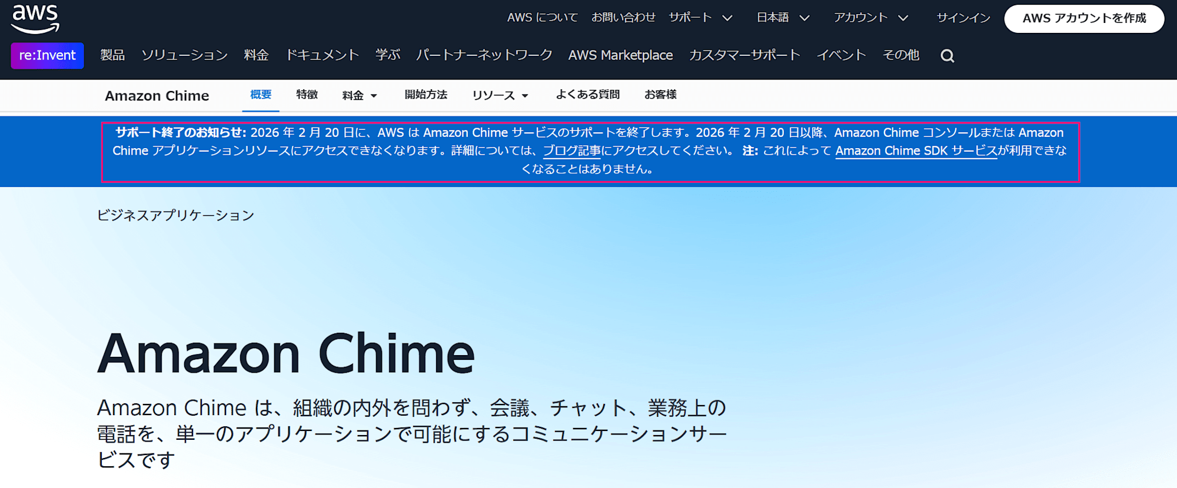Select the 特徴 tab
1177x488 pixels.
coord(307,95)
